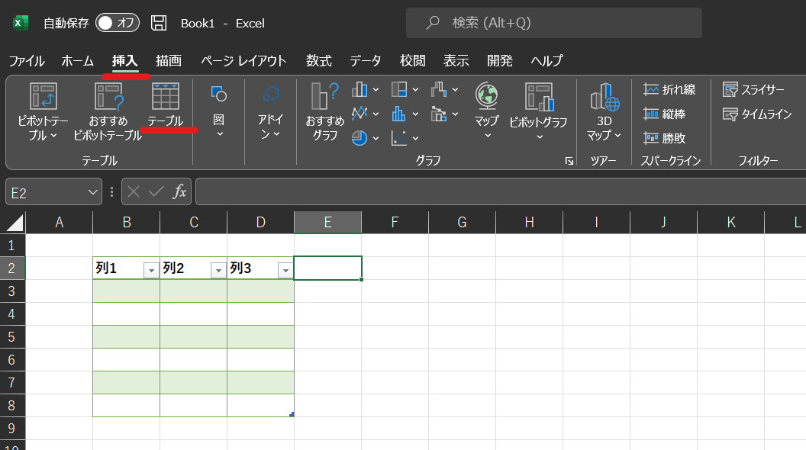806x450 pixels.
Task: Select column header F
Action: [395, 223]
